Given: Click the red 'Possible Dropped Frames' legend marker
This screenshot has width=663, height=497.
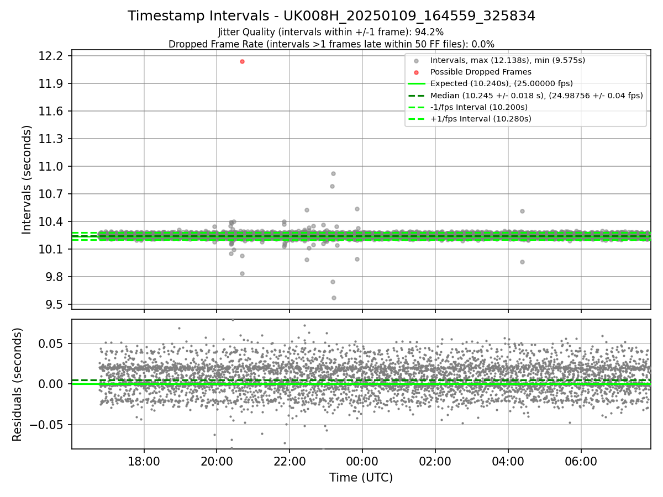Looking at the screenshot, I should pos(416,72).
